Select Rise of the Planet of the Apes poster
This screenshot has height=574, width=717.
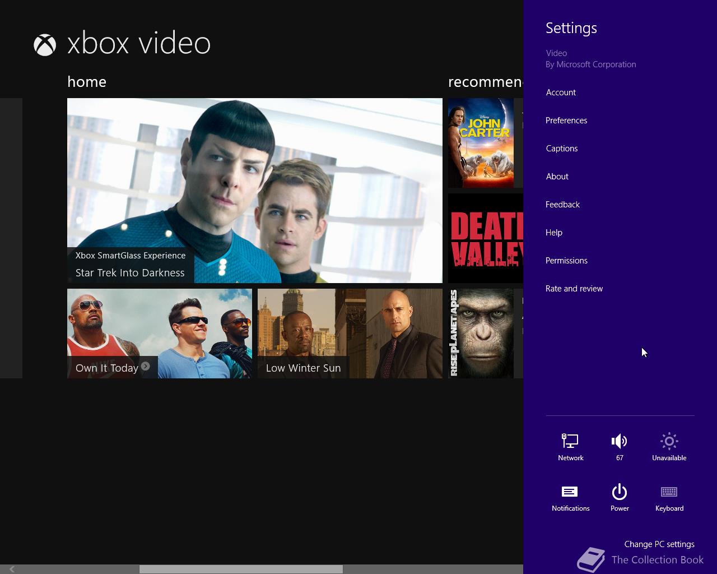[x=481, y=334]
